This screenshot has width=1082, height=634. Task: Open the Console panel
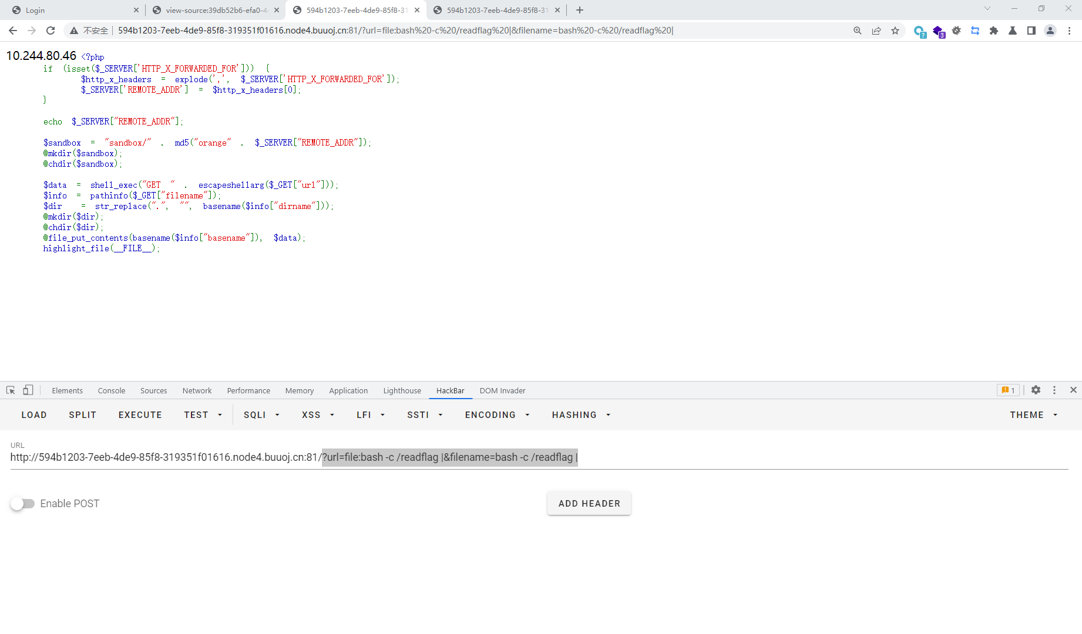pos(112,390)
